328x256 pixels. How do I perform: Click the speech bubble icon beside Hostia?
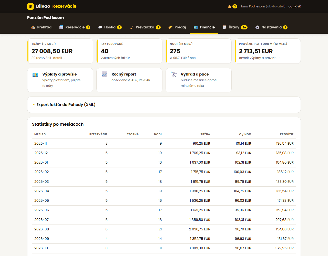coord(100,27)
